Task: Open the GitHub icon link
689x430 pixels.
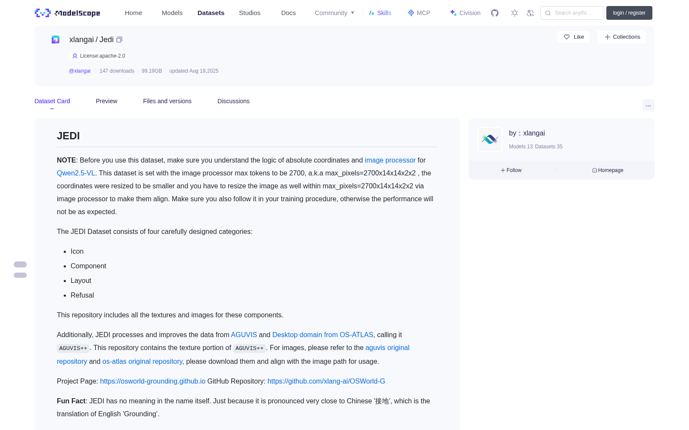Action: point(495,13)
